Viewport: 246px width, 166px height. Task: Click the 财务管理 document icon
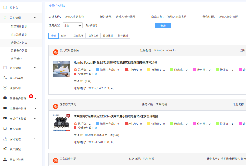click(5, 68)
